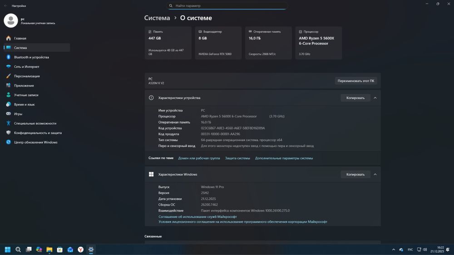Click the Игры gamepad icon
Screen dimensions: 454x255
point(8,114)
